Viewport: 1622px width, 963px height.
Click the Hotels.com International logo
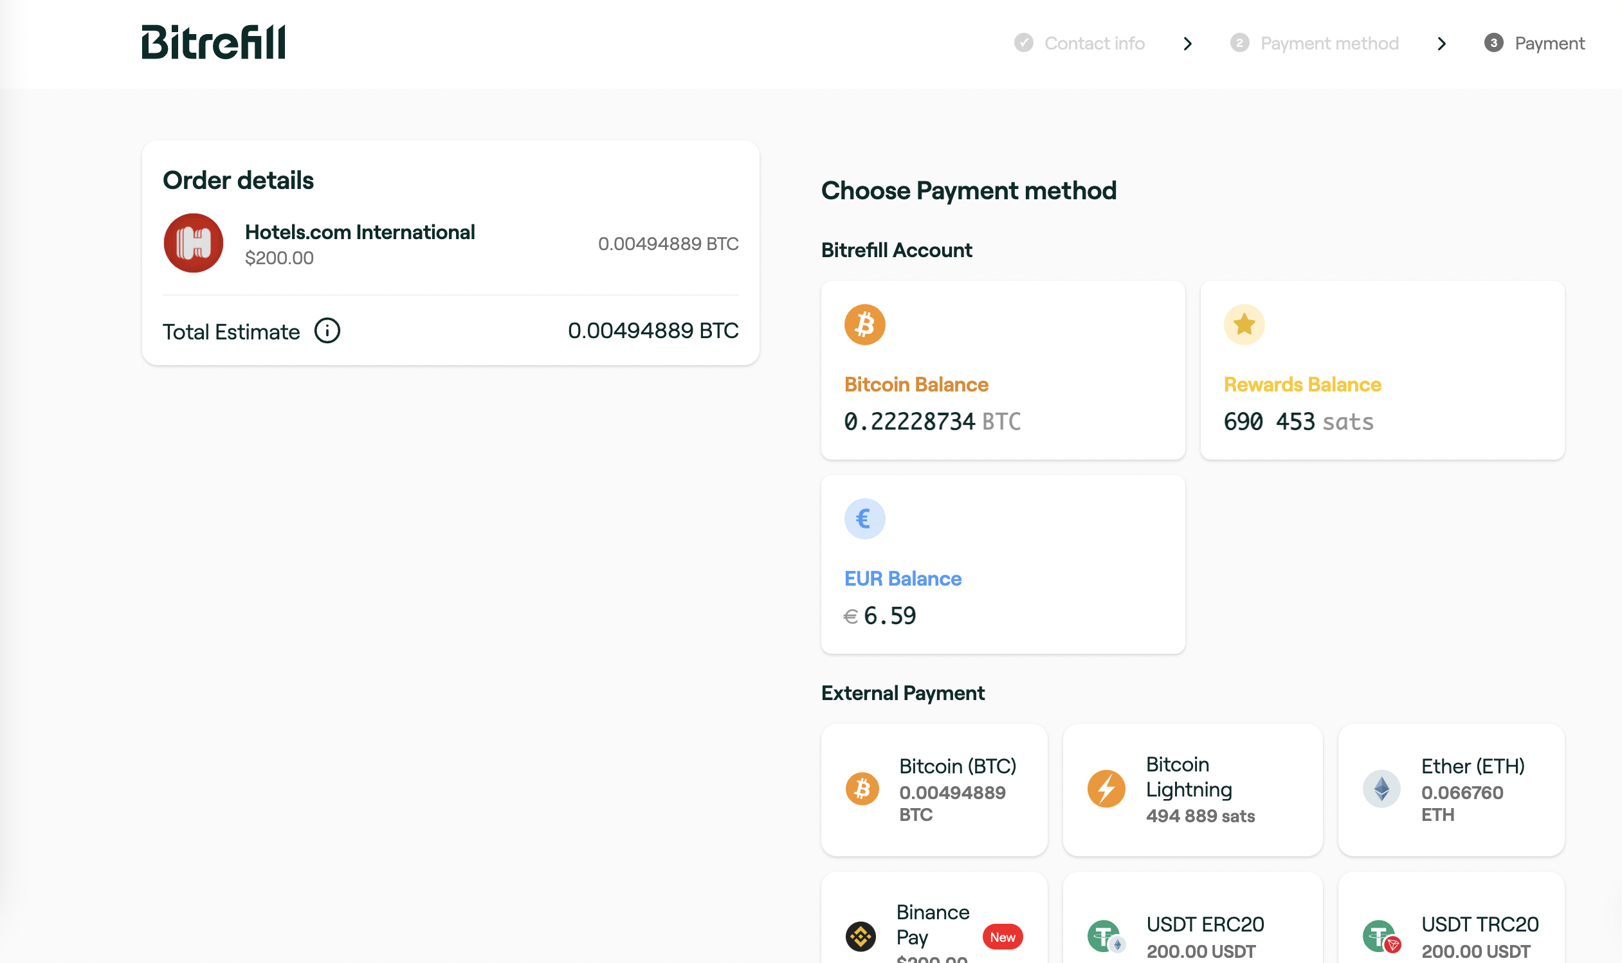[193, 243]
